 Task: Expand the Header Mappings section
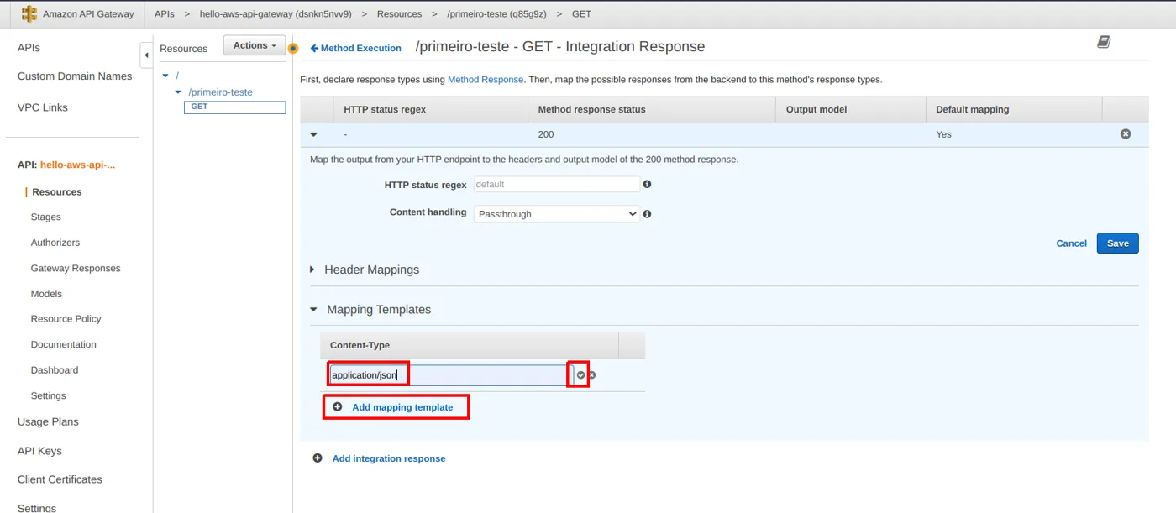(312, 270)
